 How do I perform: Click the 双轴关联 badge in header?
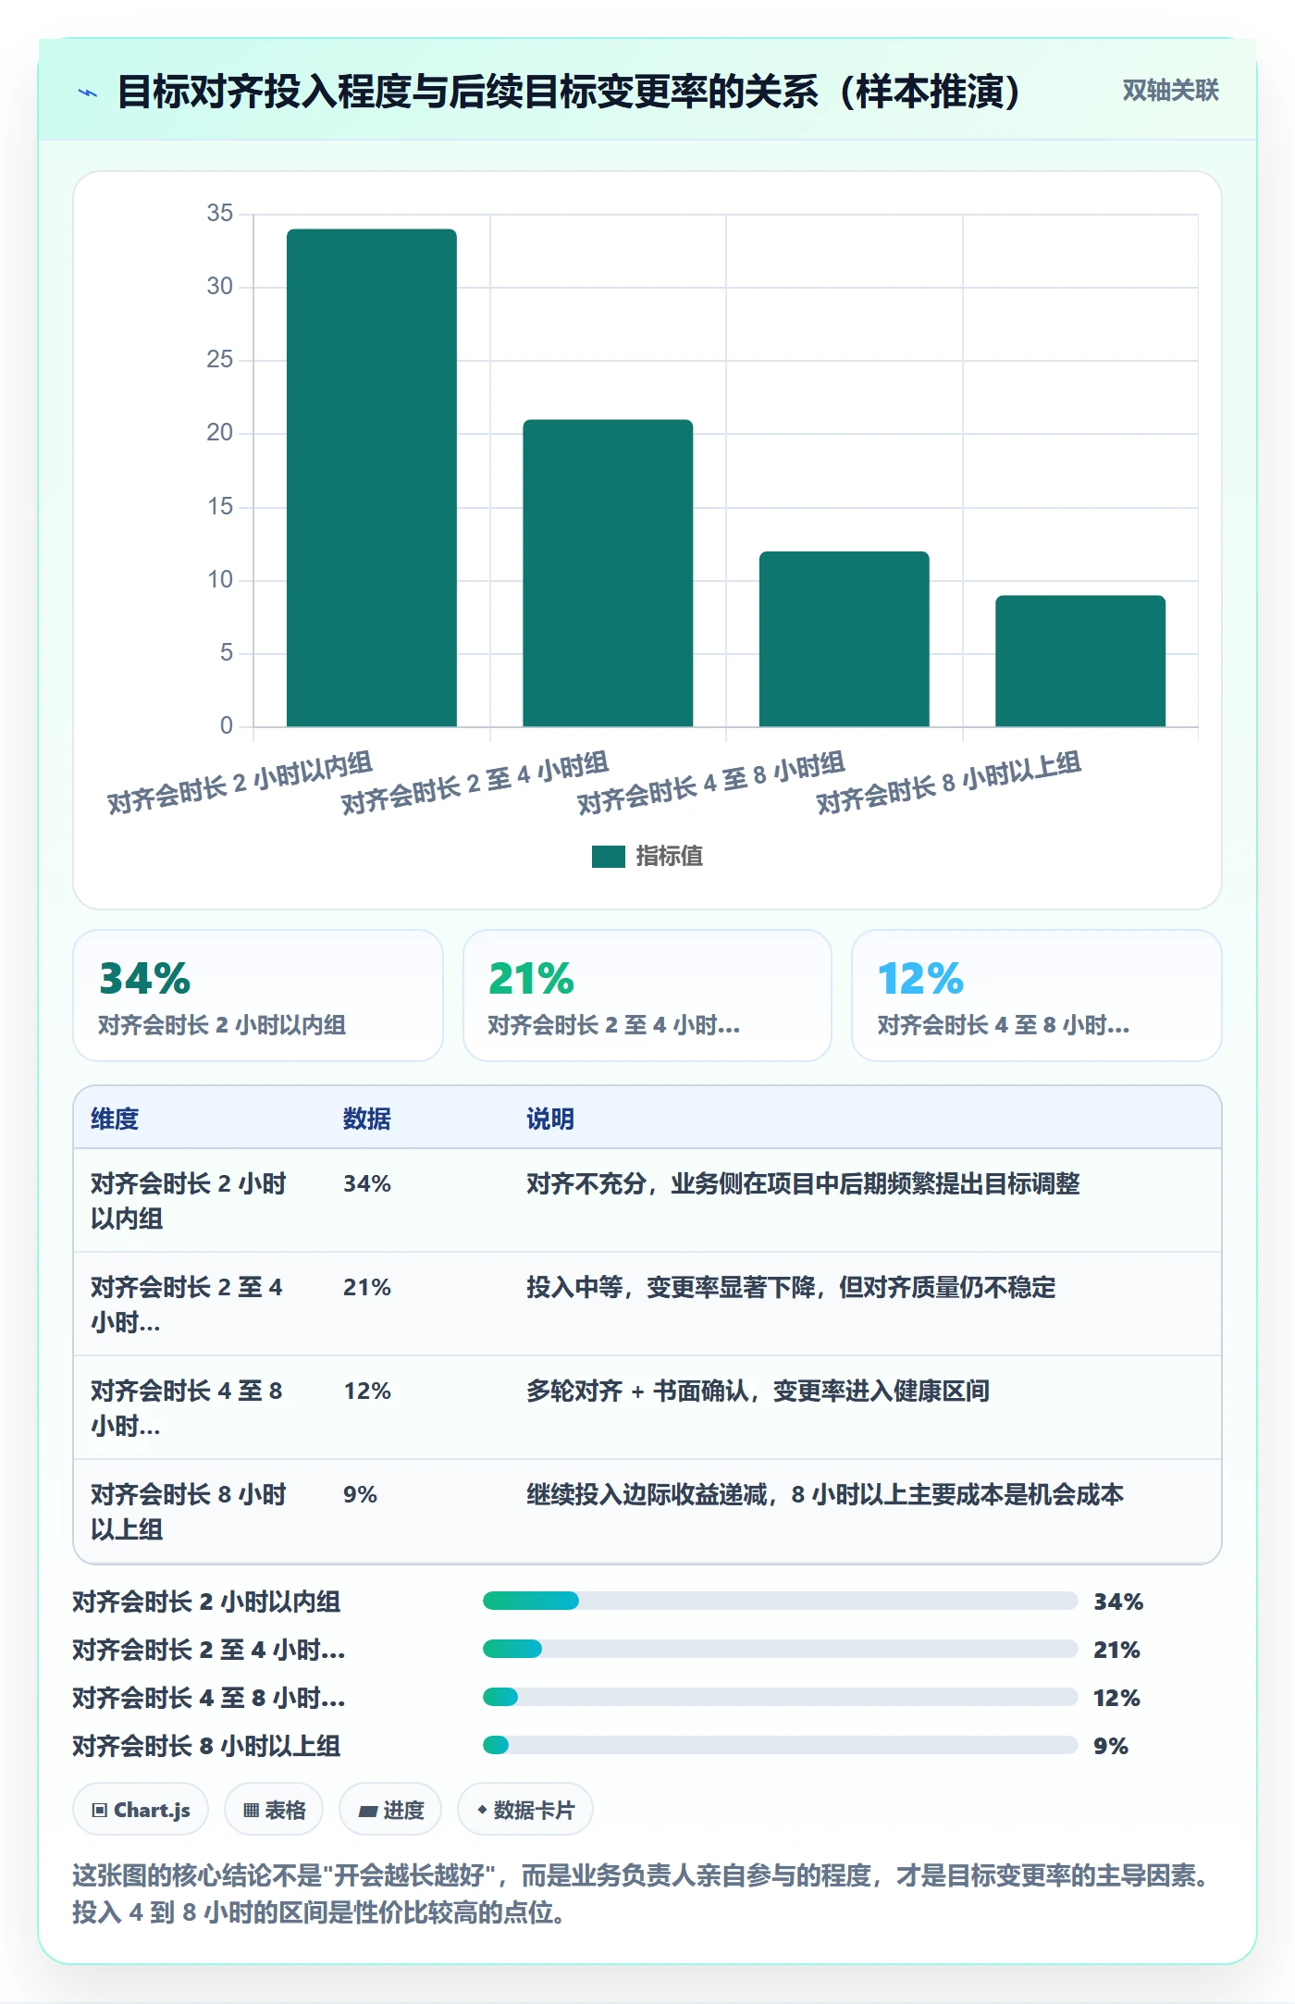(x=1170, y=91)
